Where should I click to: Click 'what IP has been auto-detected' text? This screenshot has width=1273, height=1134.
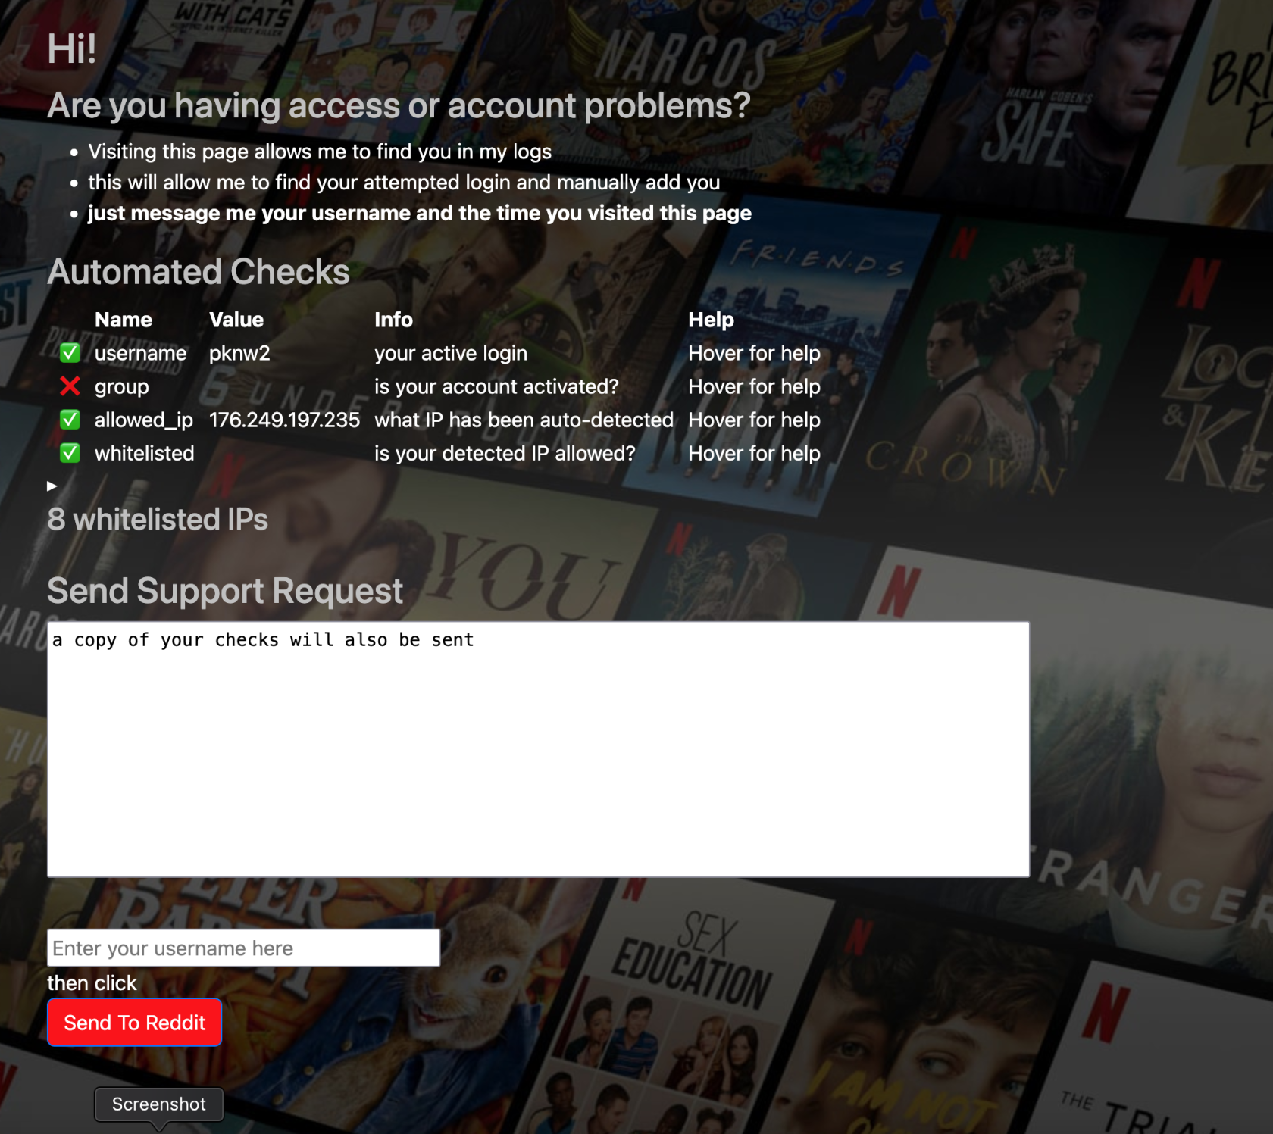pos(524,420)
